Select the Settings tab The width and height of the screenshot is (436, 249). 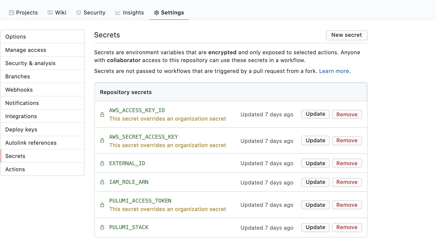pos(169,13)
